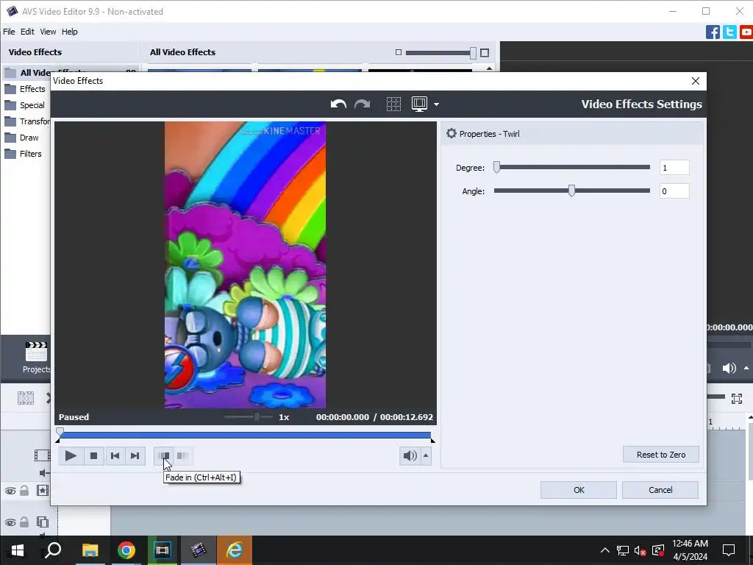The image size is (753, 565).
Task: Show hidden system tray icons
Action: pos(604,550)
